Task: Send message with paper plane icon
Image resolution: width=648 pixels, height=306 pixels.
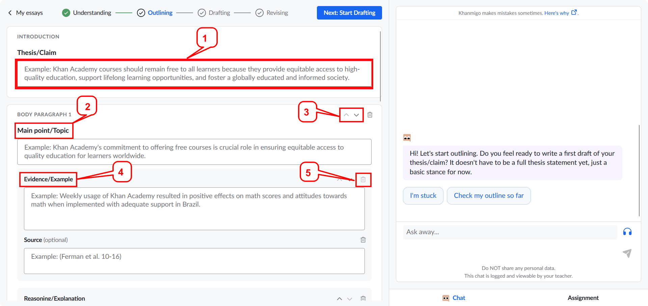Action: pos(627,253)
